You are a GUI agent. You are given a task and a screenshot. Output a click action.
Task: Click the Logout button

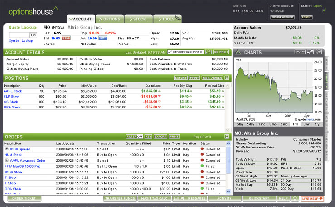pos(307,17)
